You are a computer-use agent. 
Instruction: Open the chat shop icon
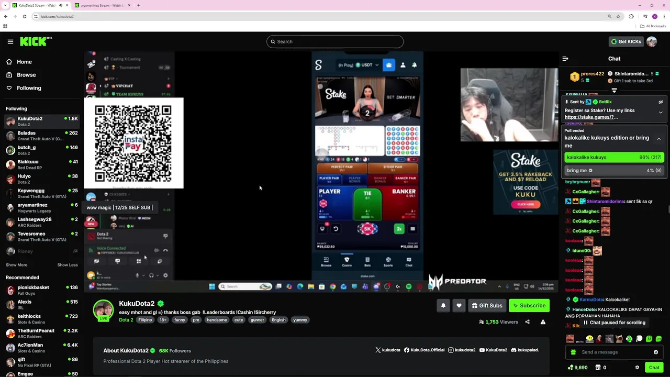(x=598, y=368)
